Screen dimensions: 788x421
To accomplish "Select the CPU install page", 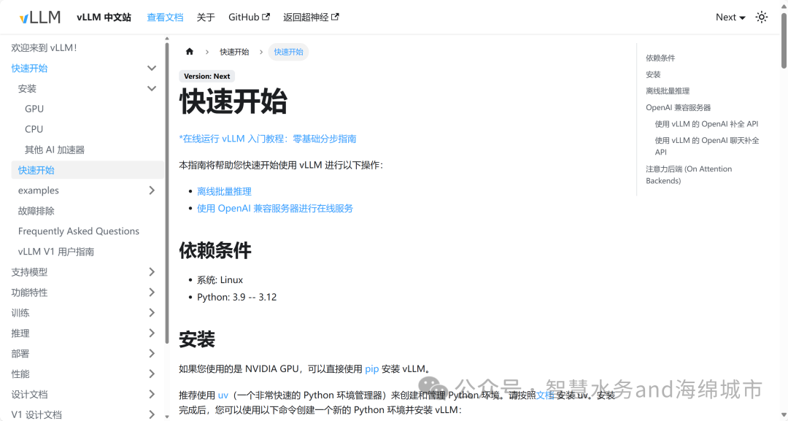I will 34,129.
